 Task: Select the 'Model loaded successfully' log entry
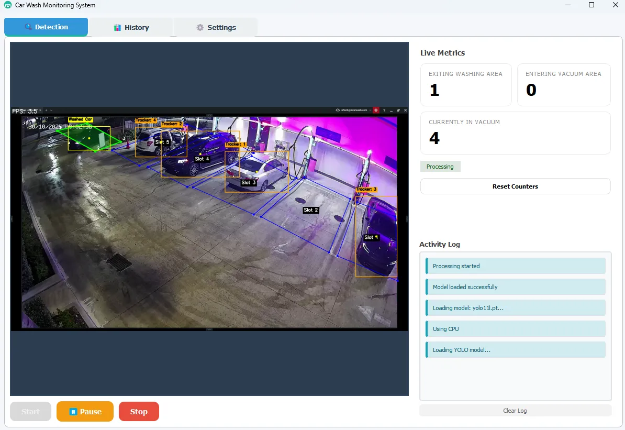coord(516,287)
